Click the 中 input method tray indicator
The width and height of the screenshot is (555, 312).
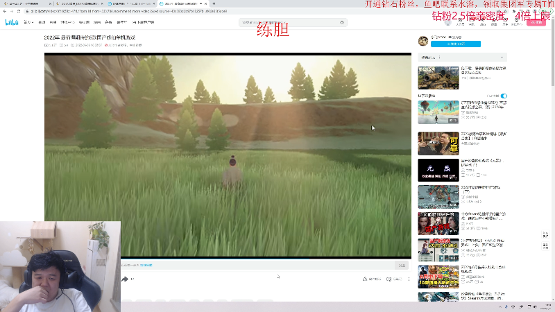513,306
